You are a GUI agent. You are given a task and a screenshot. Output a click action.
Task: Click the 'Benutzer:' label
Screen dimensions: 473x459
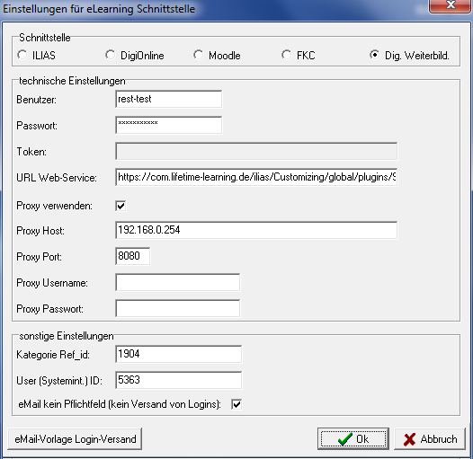(37, 100)
